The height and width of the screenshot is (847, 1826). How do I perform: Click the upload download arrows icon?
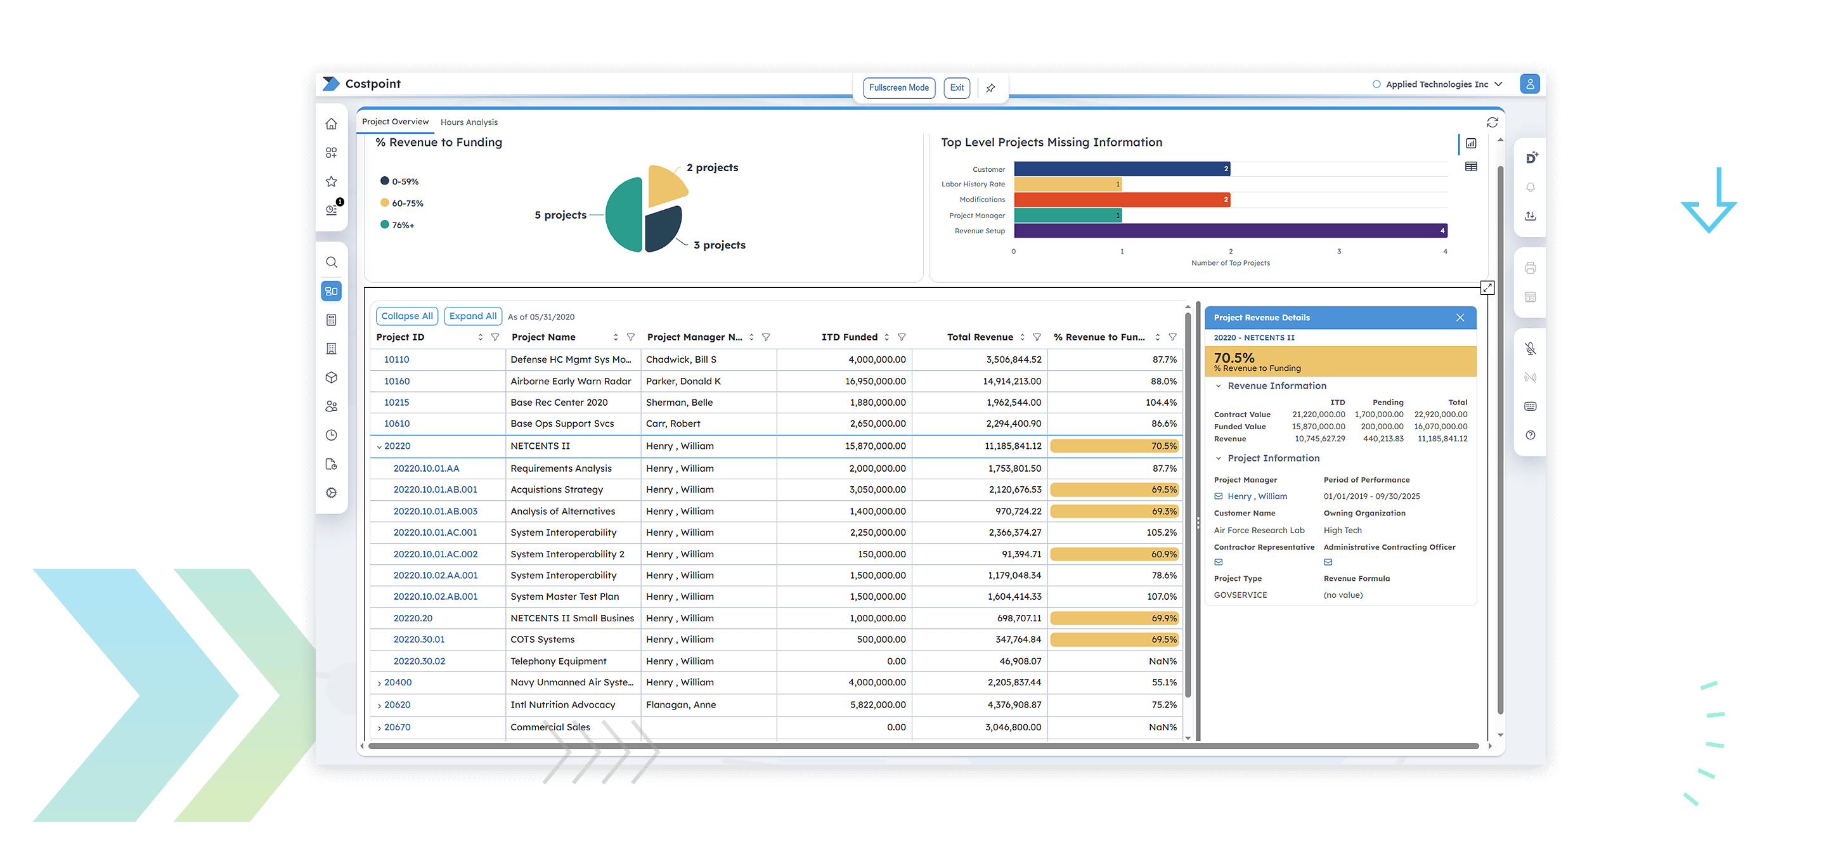pos(1531,216)
